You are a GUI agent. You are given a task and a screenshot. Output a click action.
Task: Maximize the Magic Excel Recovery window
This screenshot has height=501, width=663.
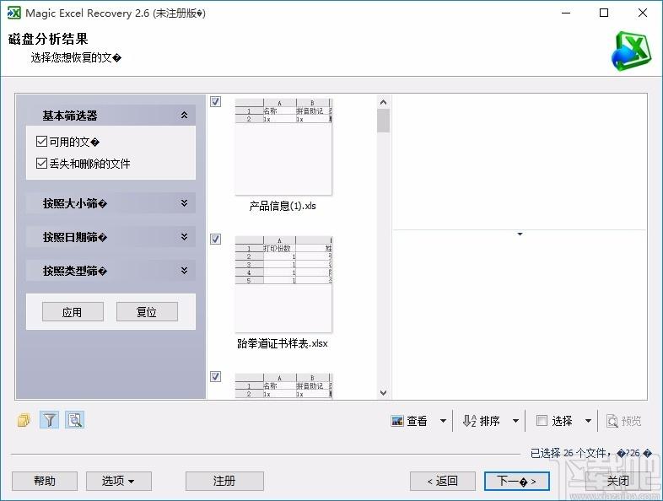(604, 13)
